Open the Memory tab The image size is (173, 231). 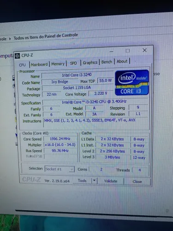coord(58,64)
